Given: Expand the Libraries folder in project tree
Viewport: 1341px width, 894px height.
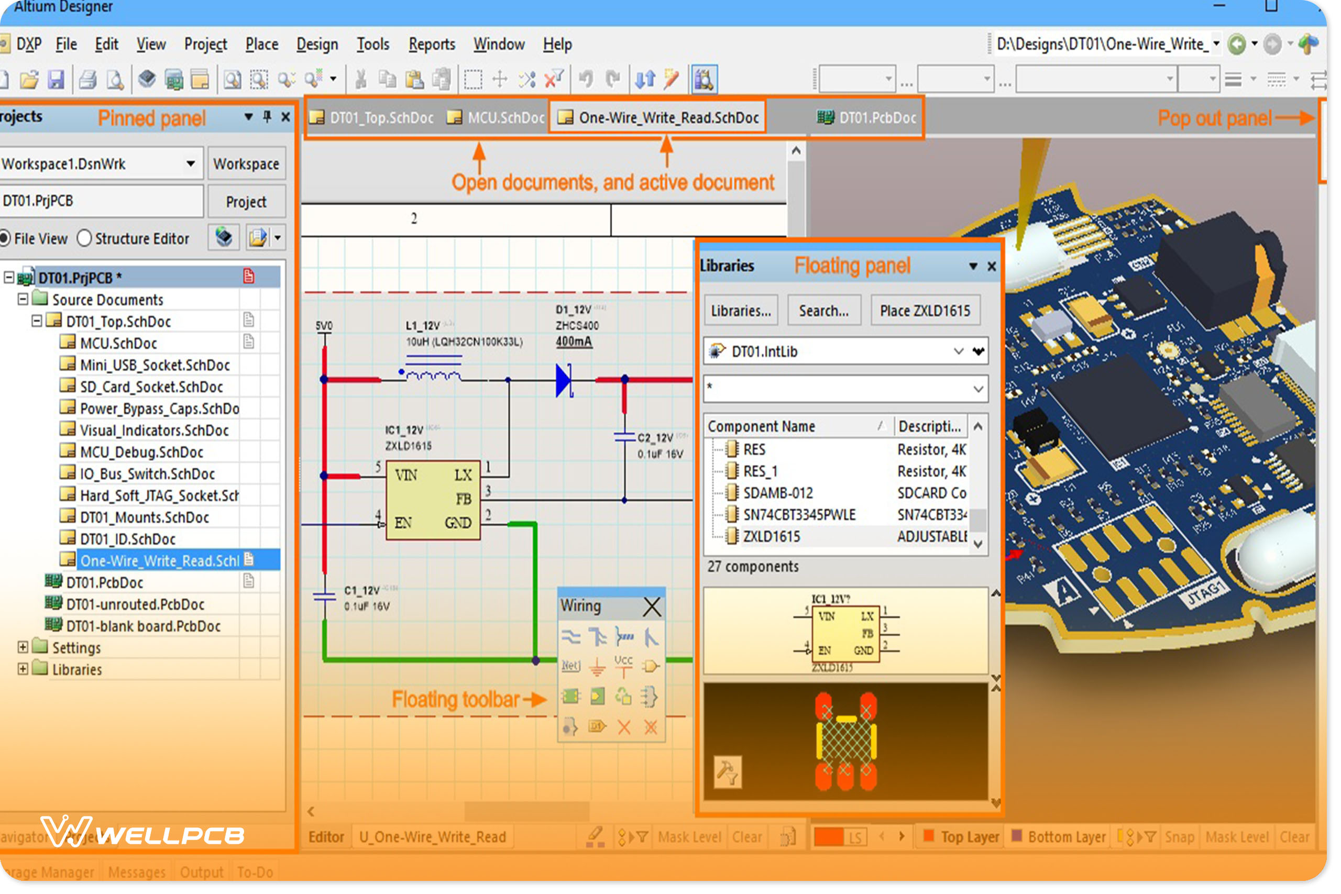Looking at the screenshot, I should coord(23,670).
